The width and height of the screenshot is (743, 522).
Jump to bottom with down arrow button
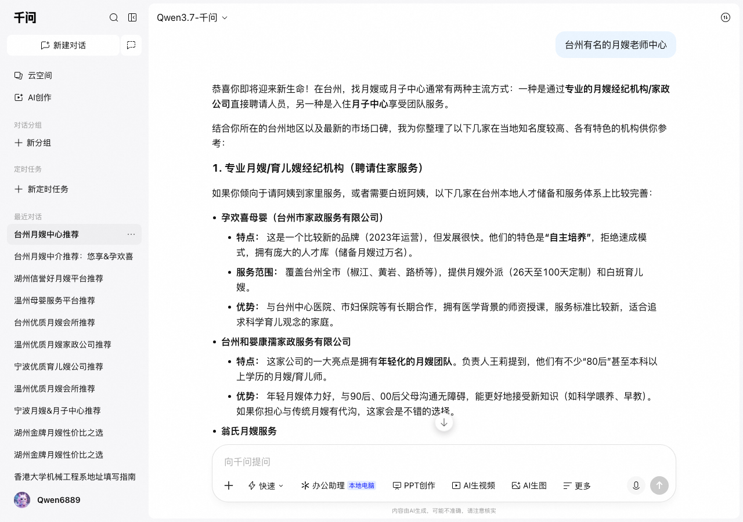pyautogui.click(x=444, y=422)
